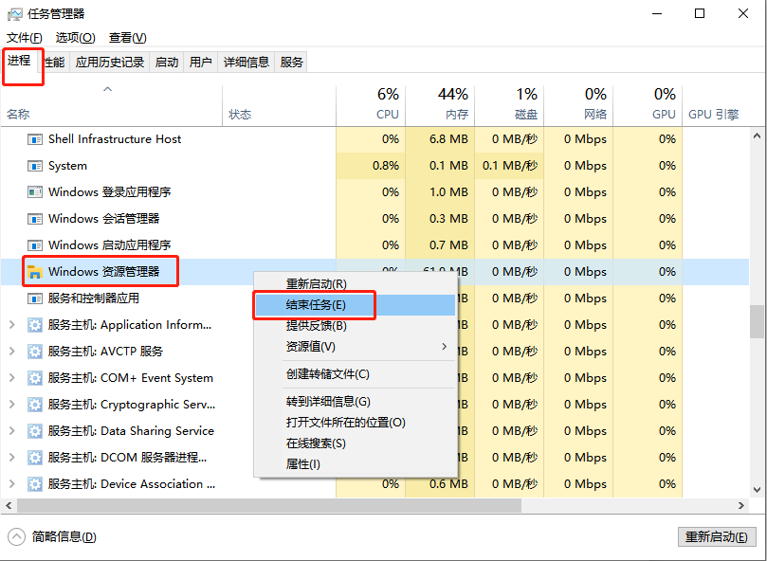Sort by the 网络 column header
Image resolution: width=767 pixels, height=561 pixels.
[x=578, y=105]
